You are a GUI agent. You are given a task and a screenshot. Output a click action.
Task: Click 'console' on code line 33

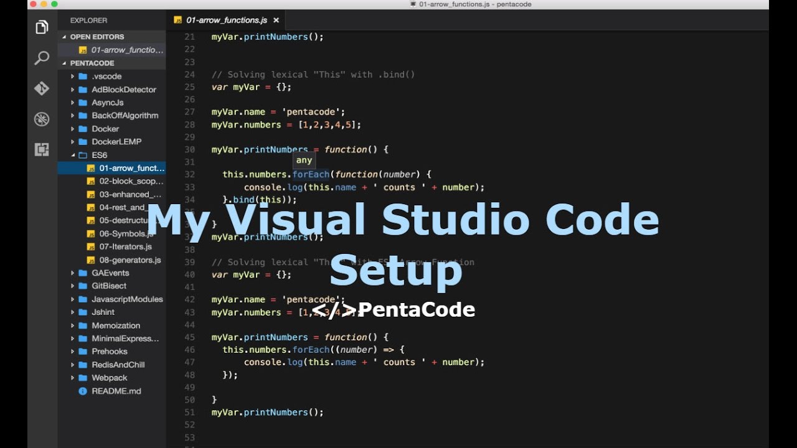pos(263,187)
